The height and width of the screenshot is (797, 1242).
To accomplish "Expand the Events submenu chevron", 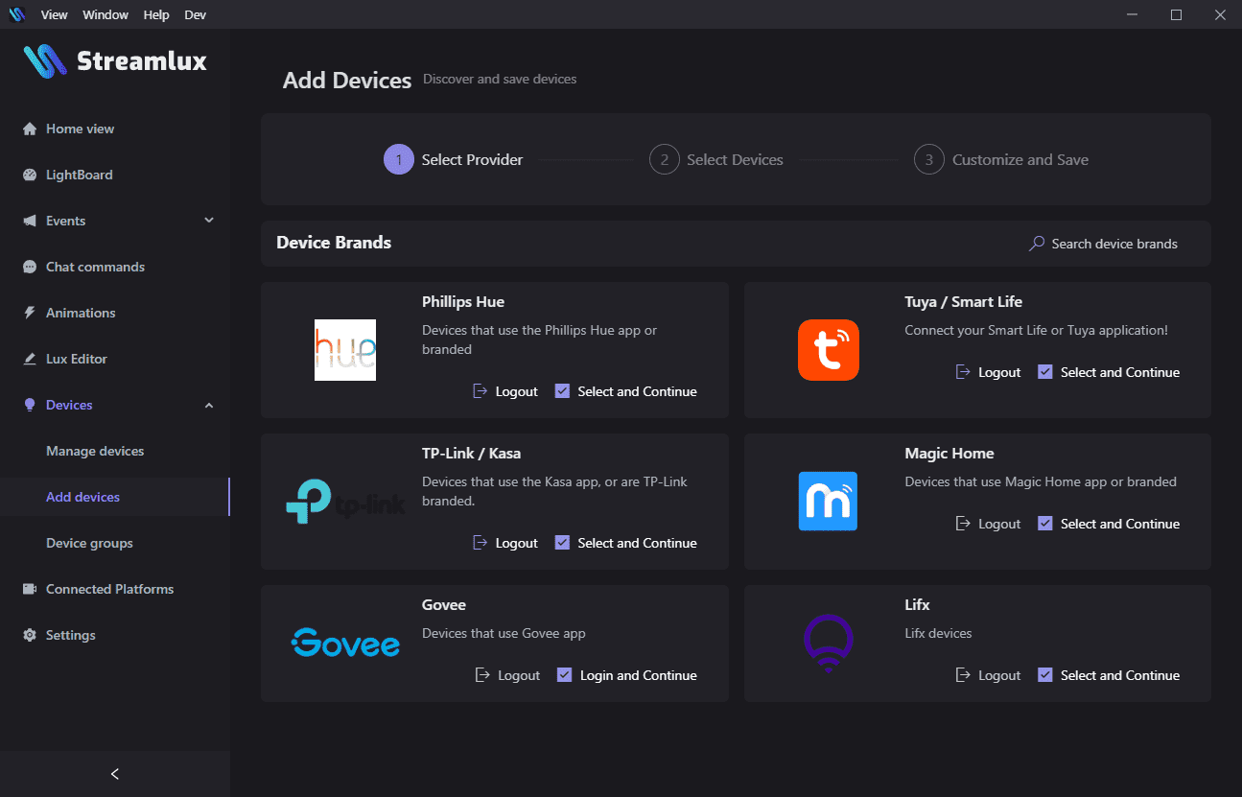I will click(x=209, y=221).
